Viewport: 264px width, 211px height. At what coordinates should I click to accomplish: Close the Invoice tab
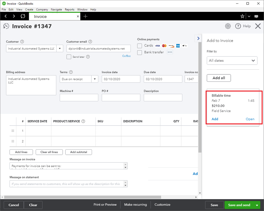click(78, 16)
